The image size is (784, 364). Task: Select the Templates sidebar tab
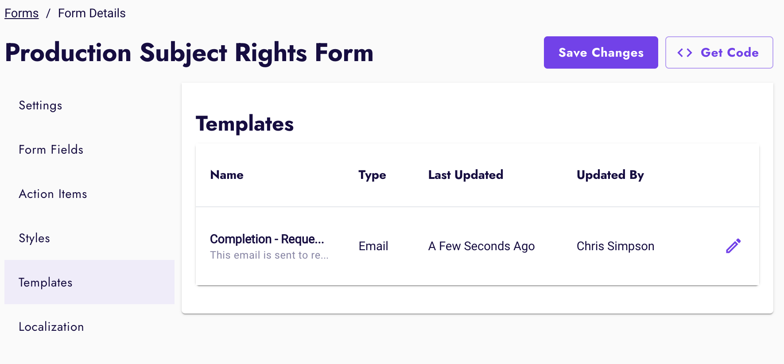click(x=45, y=283)
